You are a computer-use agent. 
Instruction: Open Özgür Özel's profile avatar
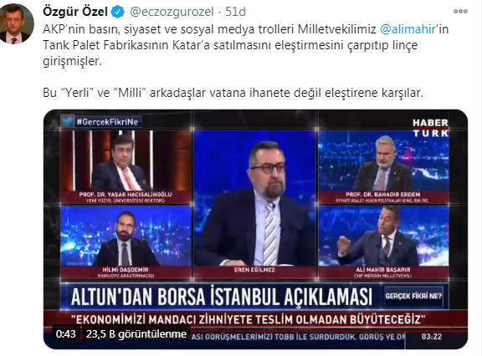click(16, 24)
